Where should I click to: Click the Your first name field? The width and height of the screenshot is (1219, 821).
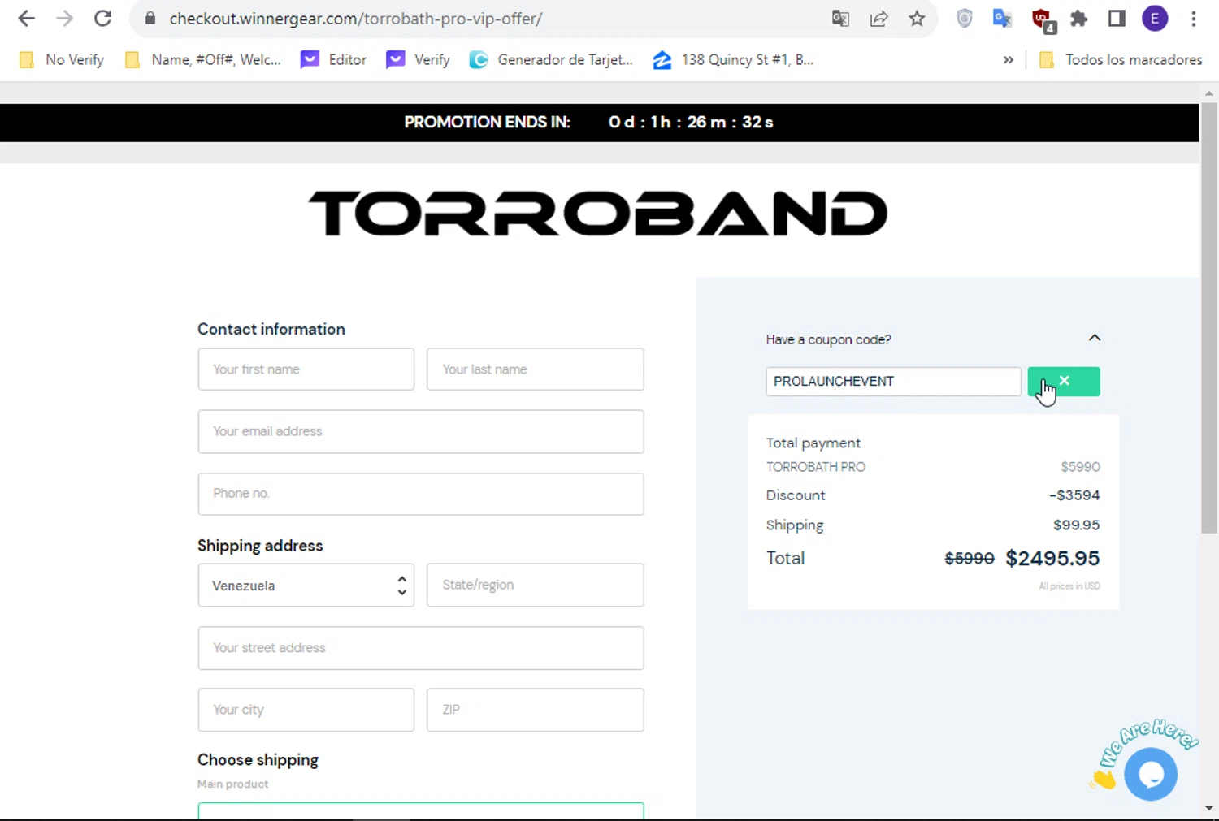(306, 369)
